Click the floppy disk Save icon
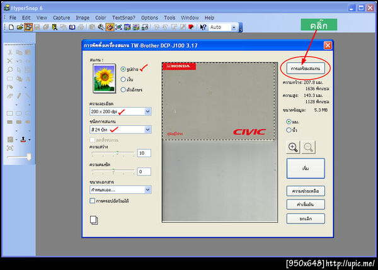This screenshot has height=270, width=378. (x=37, y=27)
